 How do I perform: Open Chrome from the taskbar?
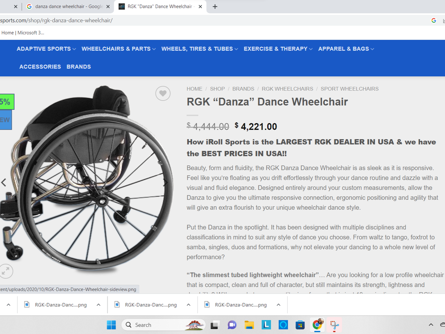(317, 325)
